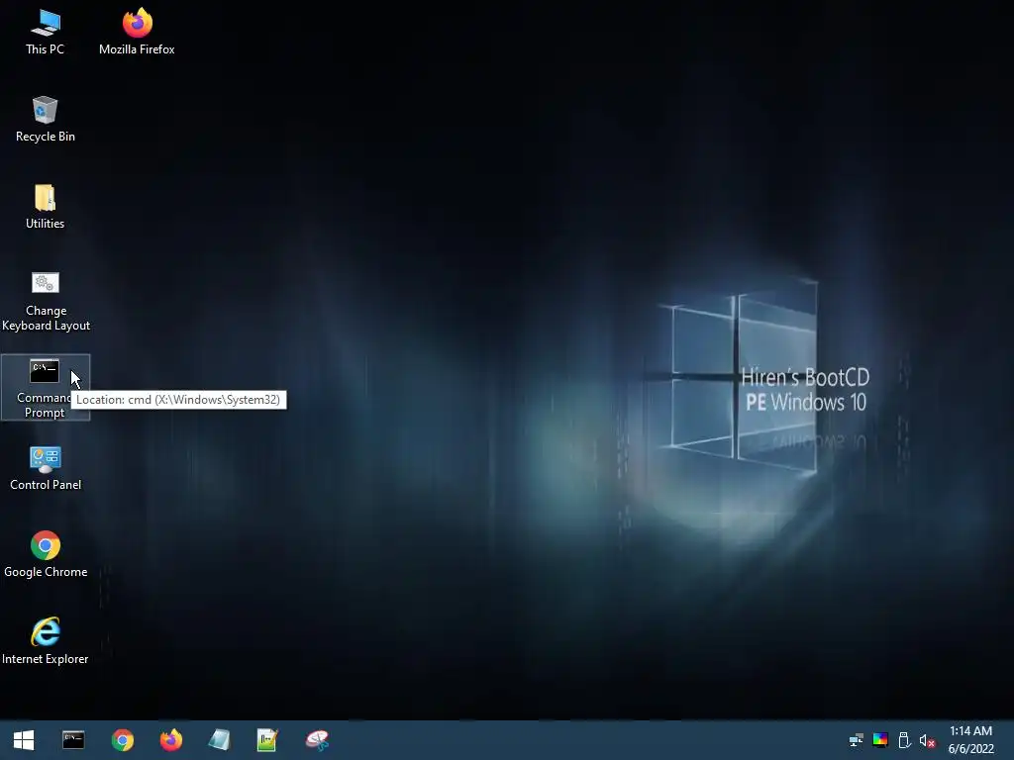Open the colorful display tray icon

(x=880, y=740)
